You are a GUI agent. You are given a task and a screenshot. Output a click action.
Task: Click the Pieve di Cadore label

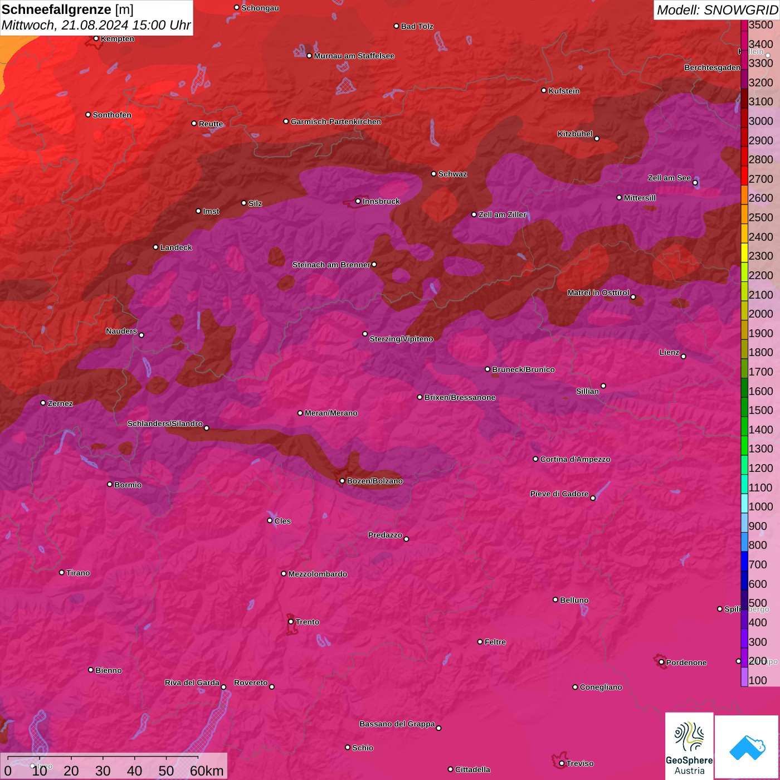pos(559,494)
